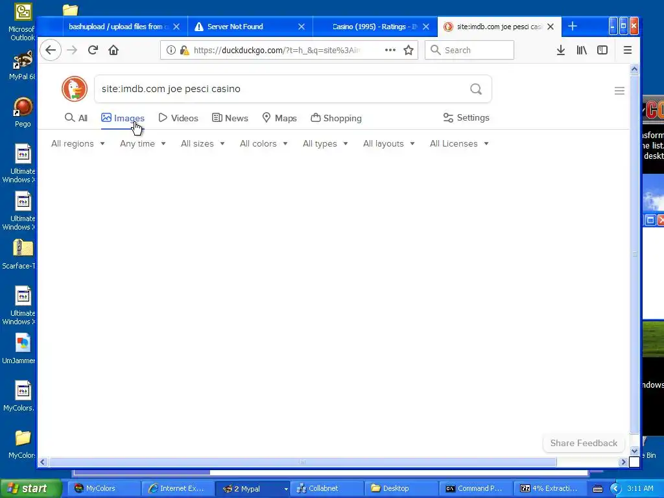Select MyPal 68 desktop icon
Screen dimensions: 664x498
tap(22, 65)
